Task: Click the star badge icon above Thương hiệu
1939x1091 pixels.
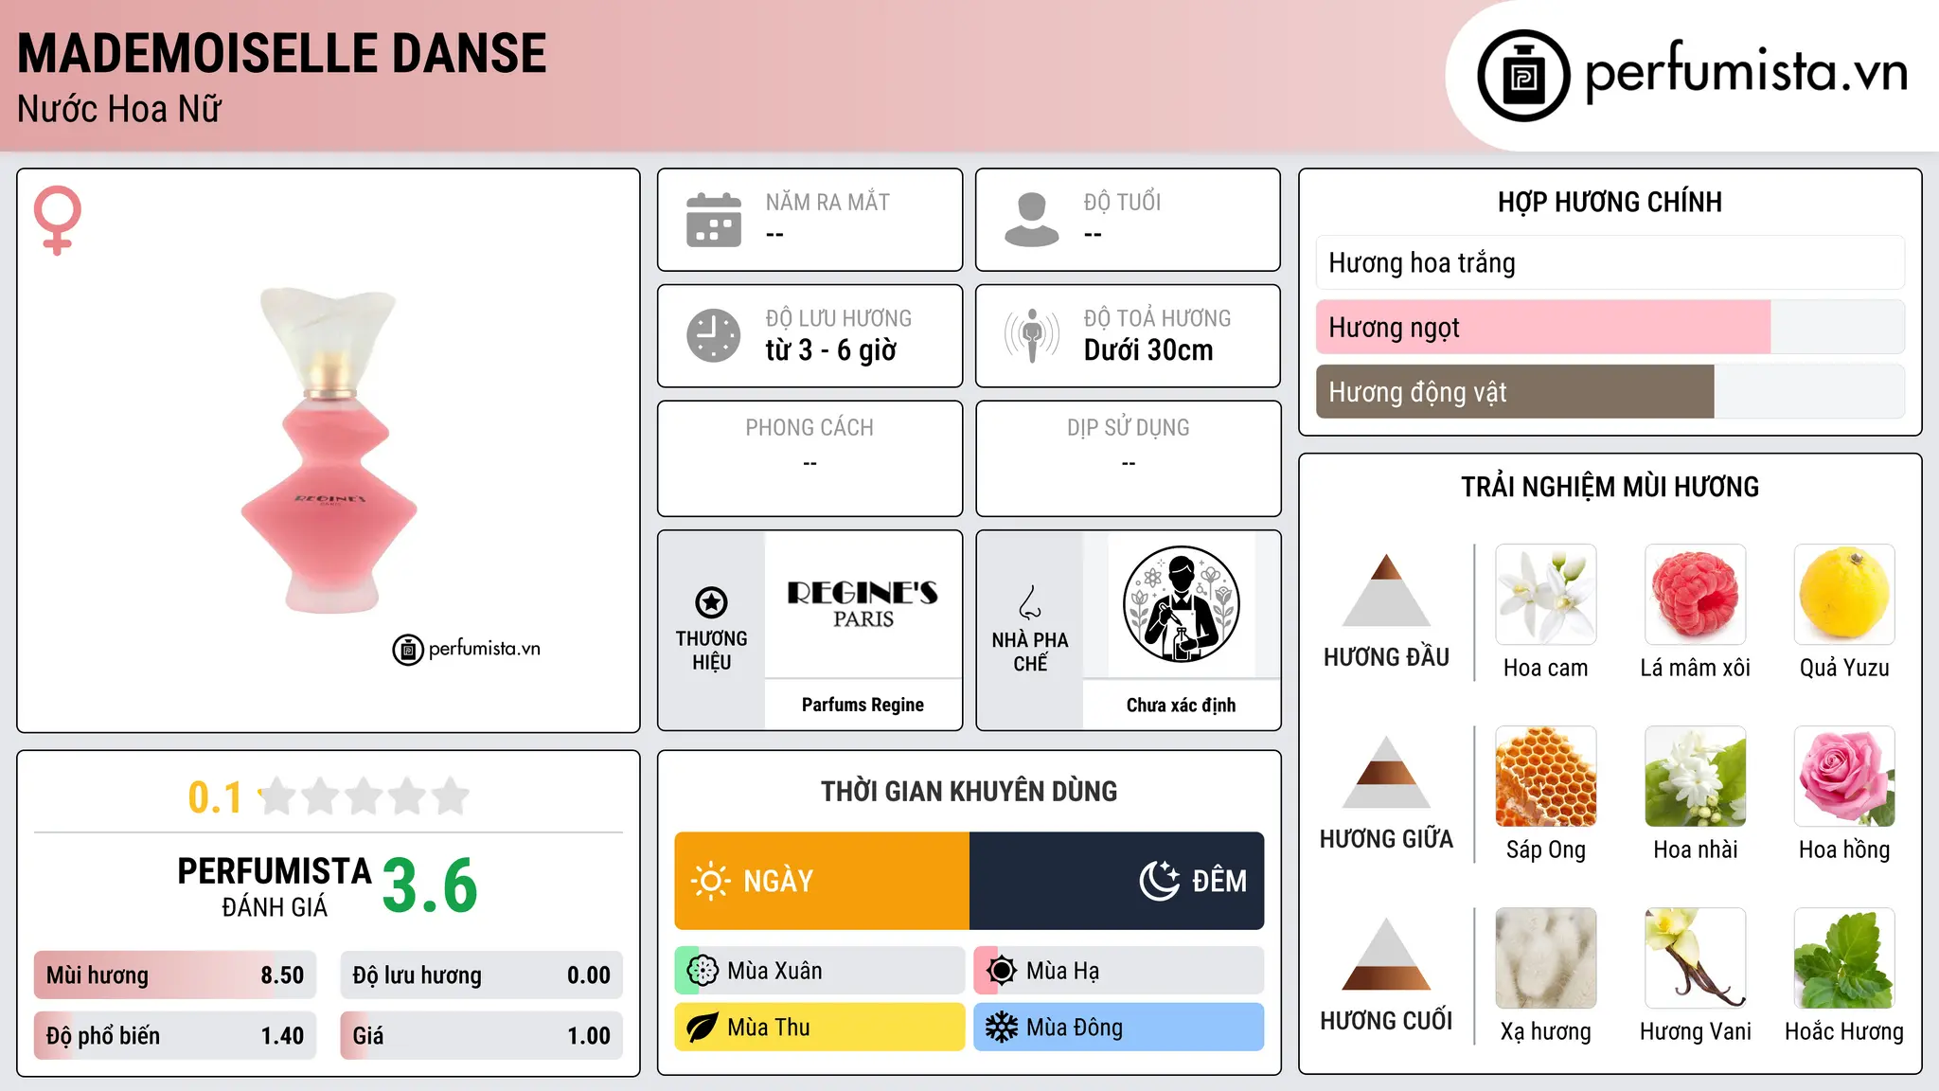Action: tap(711, 601)
